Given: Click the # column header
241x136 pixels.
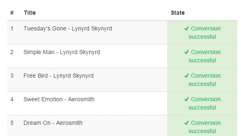Looking at the screenshot, I should click(12, 13).
